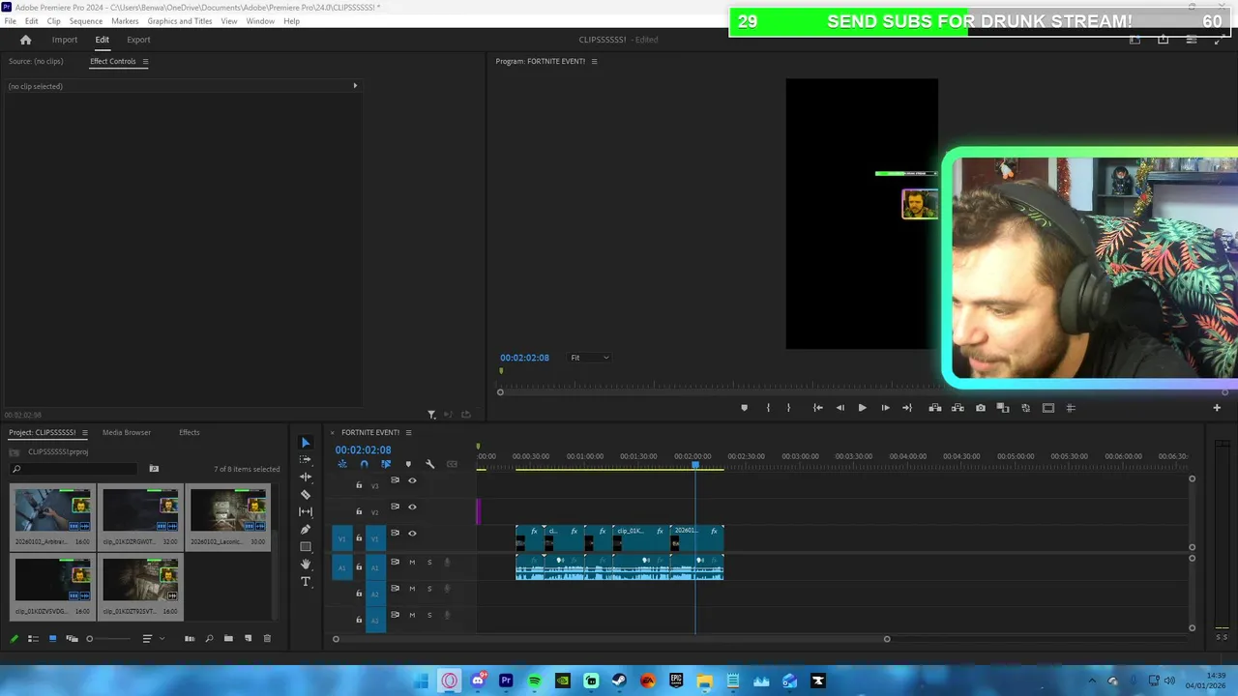Toggle insert sequences as nests option

tap(341, 464)
